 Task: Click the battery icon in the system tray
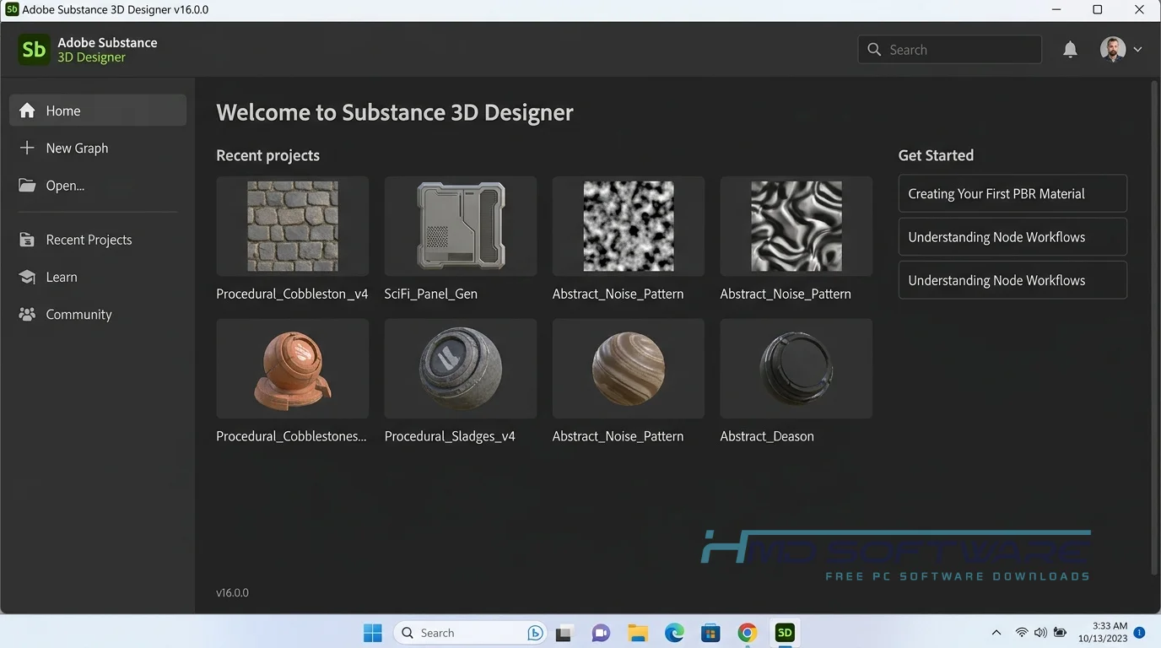point(1060,633)
